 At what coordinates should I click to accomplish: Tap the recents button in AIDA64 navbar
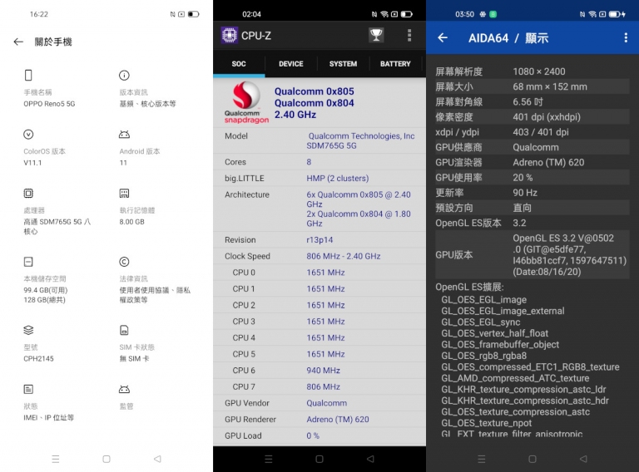click(482, 459)
